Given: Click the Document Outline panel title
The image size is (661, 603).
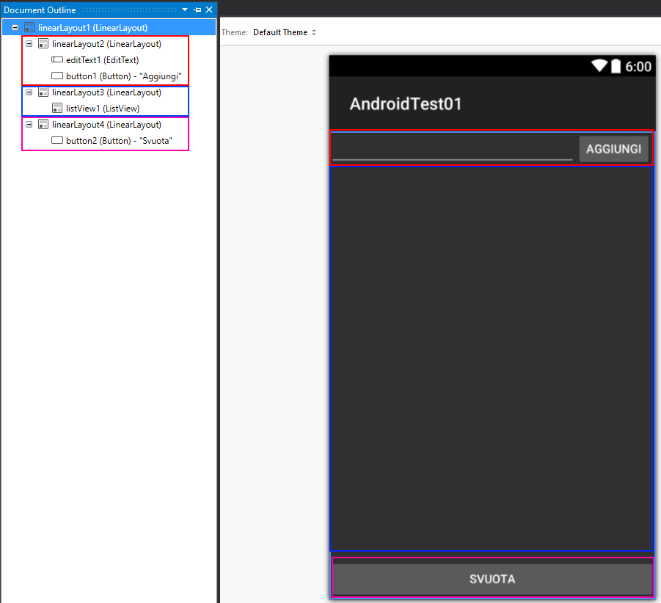Looking at the screenshot, I should [40, 10].
